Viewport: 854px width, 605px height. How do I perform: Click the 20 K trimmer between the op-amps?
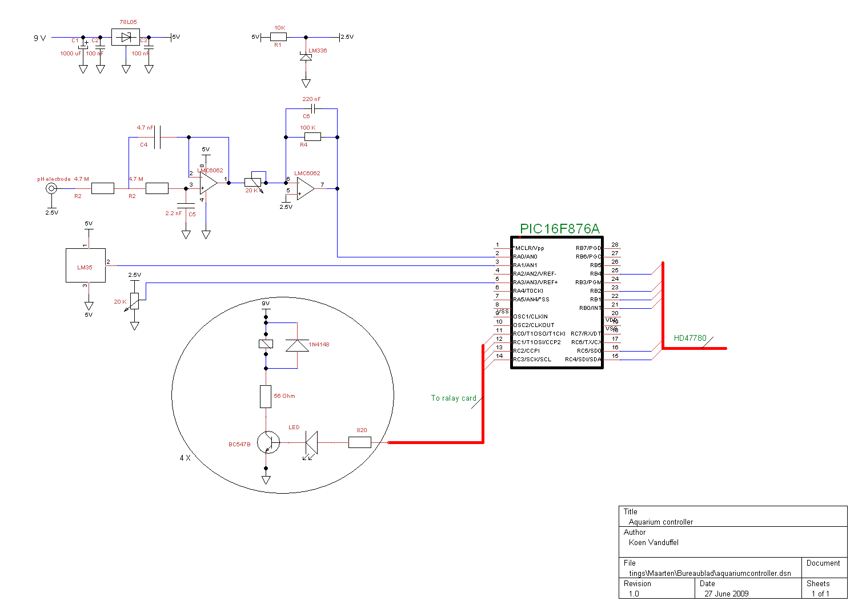(x=253, y=183)
